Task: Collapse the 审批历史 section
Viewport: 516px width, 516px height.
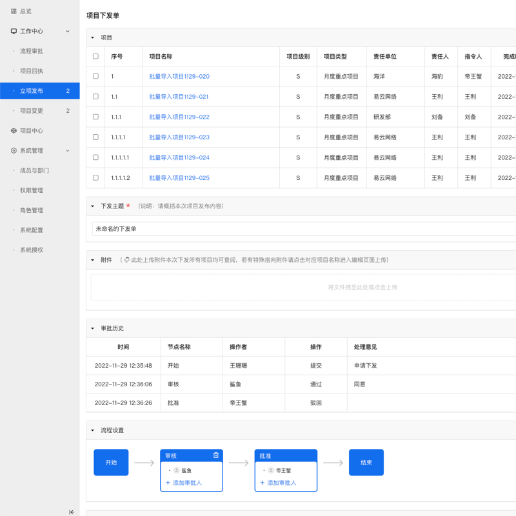Action: tap(93, 328)
